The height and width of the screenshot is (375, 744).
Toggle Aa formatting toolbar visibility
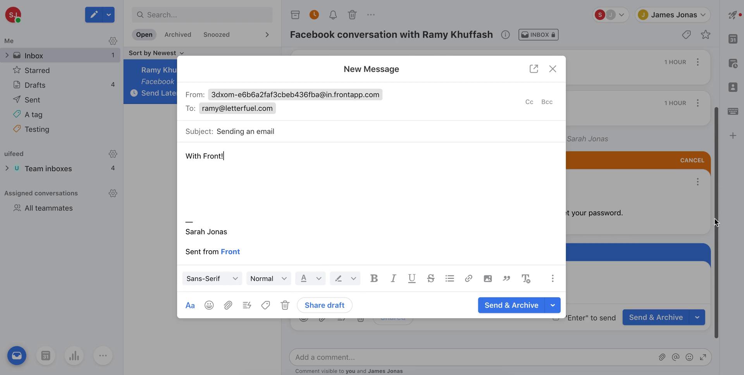point(190,305)
